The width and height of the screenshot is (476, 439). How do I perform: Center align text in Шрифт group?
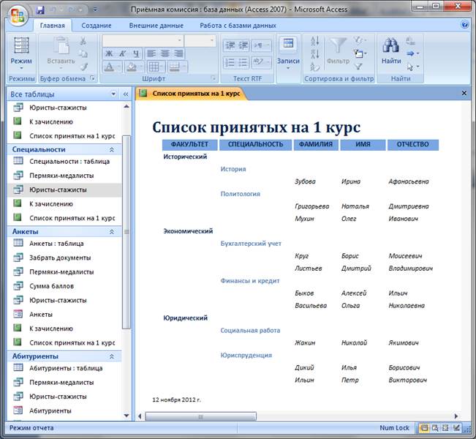[x=165, y=53]
